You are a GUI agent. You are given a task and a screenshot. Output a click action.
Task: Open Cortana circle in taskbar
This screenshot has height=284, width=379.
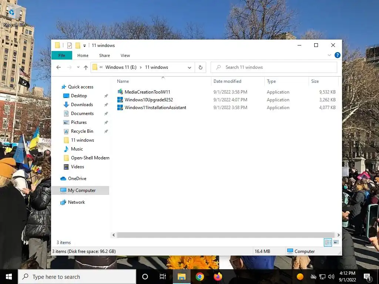click(145, 277)
